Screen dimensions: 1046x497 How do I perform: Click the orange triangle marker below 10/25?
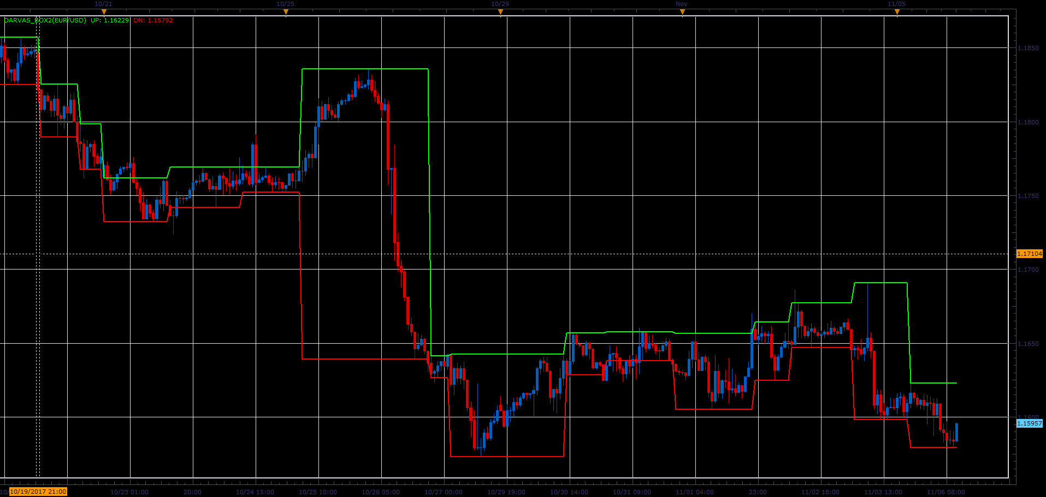coord(285,12)
